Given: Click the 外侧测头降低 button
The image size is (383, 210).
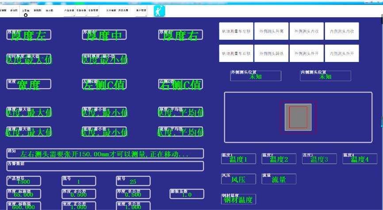Looking at the screenshot, I should coord(271,53).
